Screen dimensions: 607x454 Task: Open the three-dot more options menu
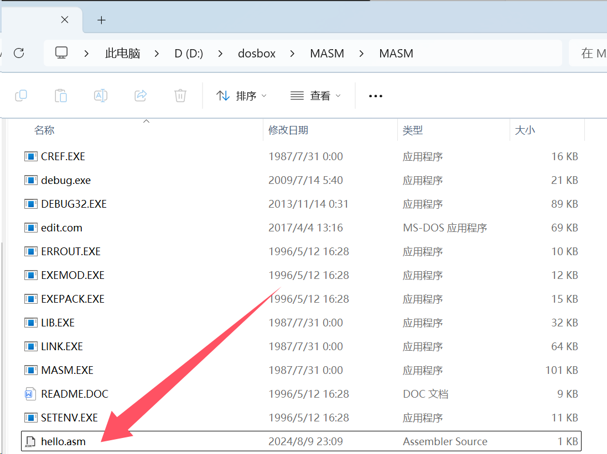(376, 96)
